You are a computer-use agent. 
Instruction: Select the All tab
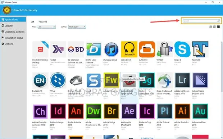tap(33, 22)
